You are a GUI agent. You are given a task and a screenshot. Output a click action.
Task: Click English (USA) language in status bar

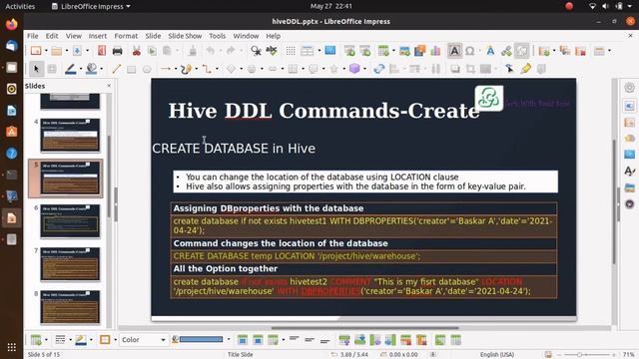[x=497, y=355]
